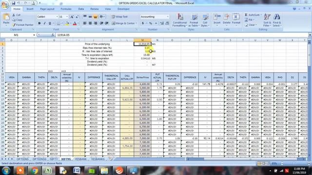Activate Format Painter

[23, 25]
